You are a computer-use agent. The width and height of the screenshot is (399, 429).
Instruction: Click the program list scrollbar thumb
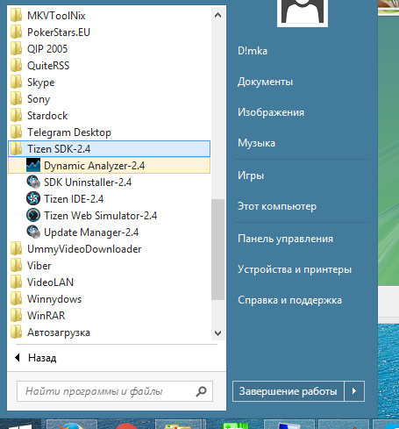(x=217, y=249)
